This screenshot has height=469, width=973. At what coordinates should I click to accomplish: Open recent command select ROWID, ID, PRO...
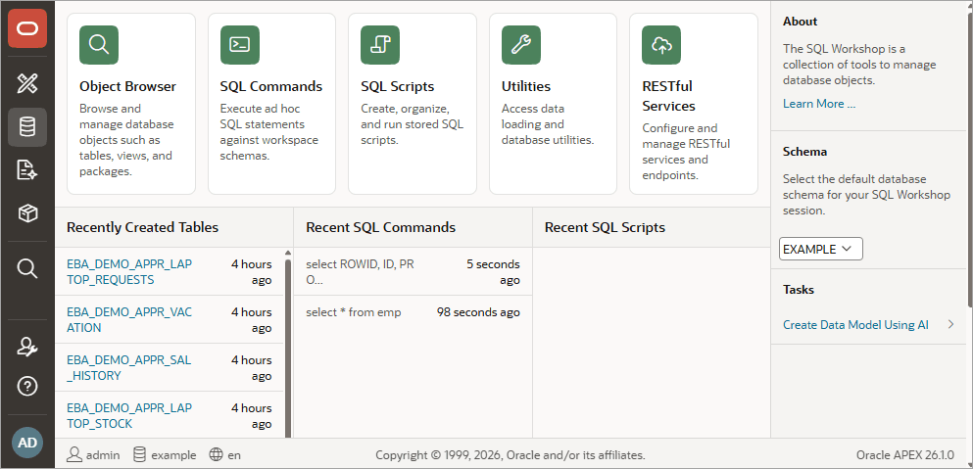360,272
